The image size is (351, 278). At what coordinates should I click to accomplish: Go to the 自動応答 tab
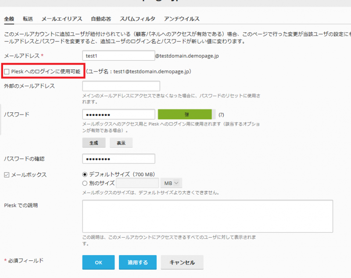click(x=101, y=19)
